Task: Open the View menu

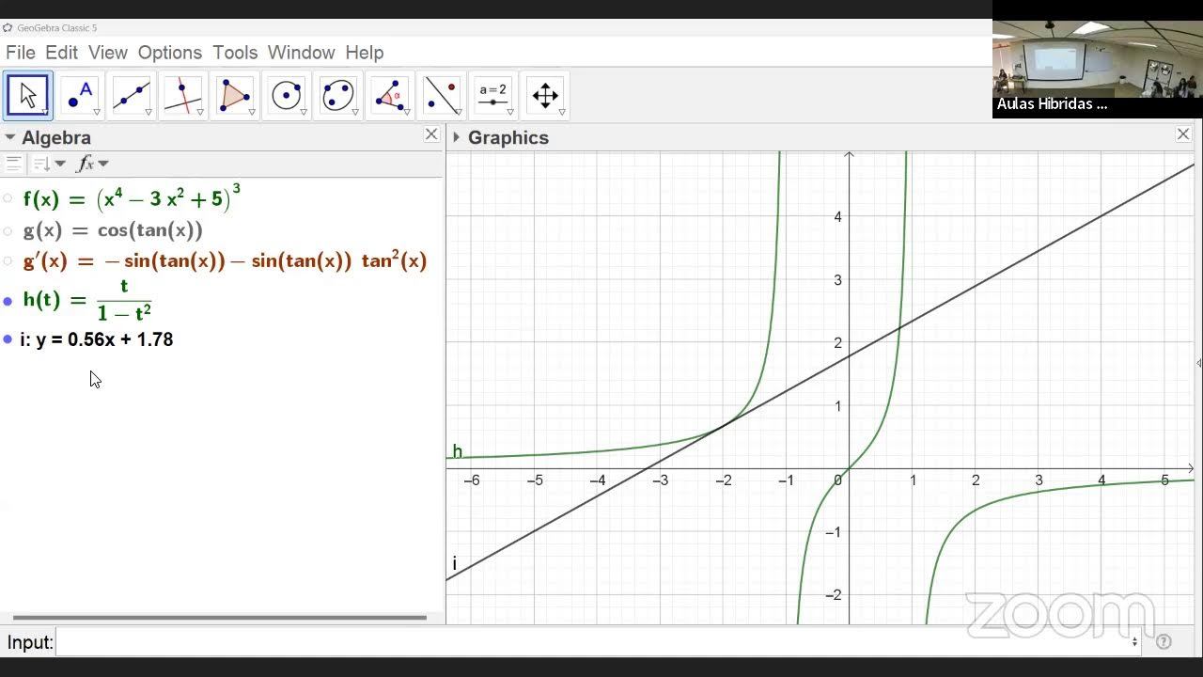Action: click(108, 53)
